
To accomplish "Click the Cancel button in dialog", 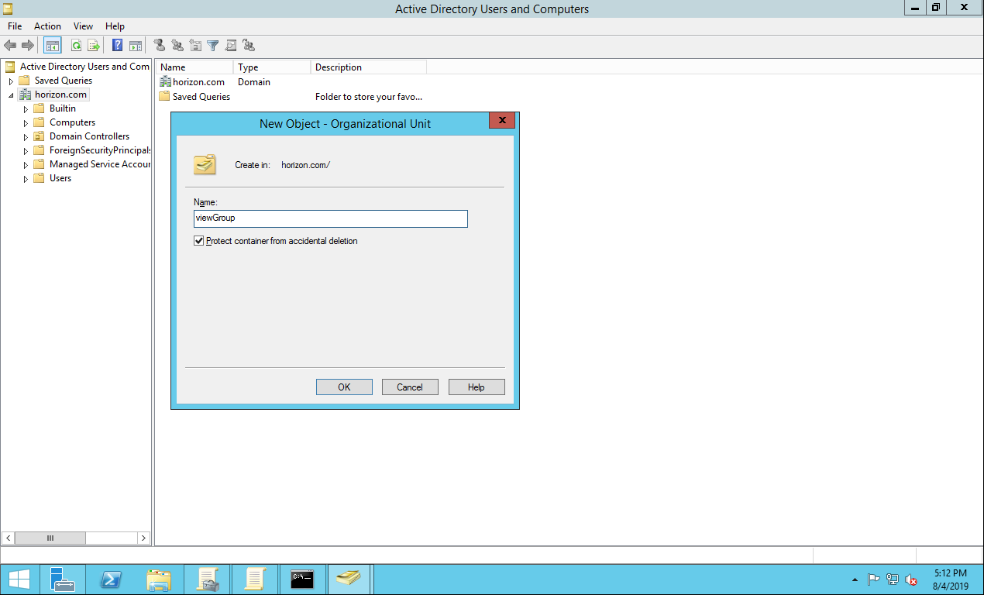I will (x=410, y=387).
